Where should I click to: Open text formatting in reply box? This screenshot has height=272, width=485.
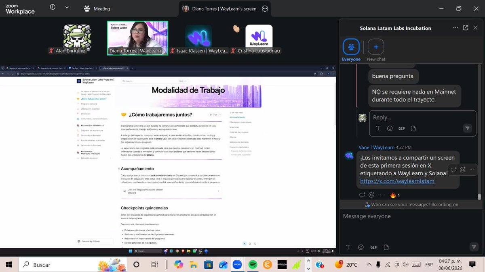point(378,128)
